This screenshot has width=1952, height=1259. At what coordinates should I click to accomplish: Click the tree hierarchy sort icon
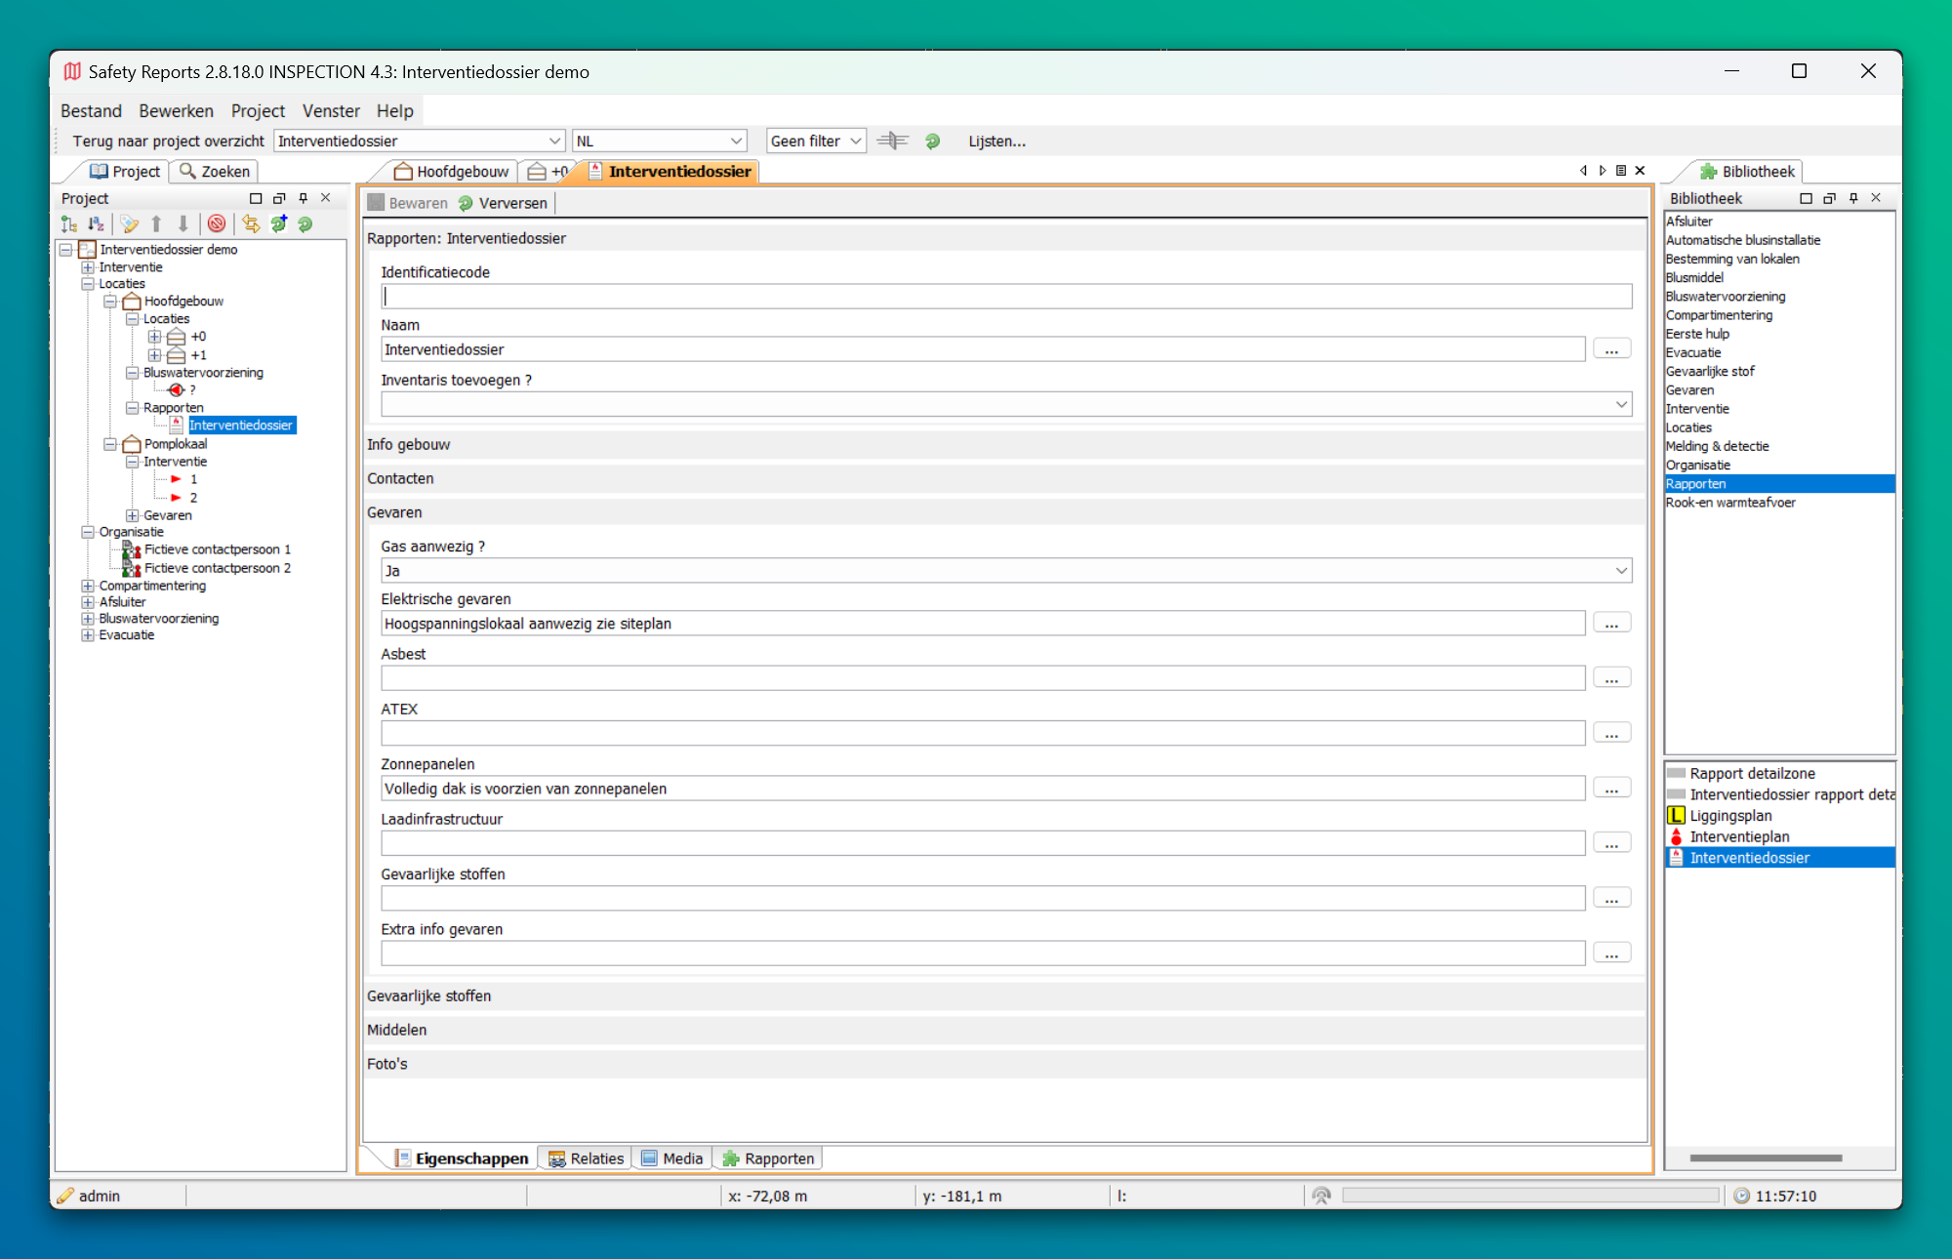tap(68, 224)
